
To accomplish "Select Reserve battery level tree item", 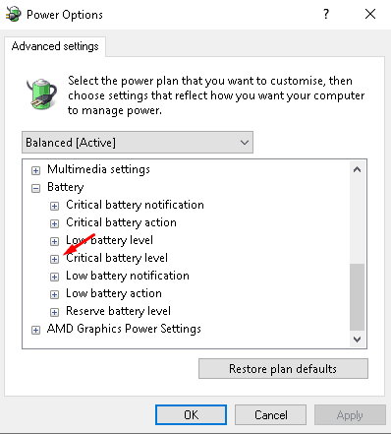I will pos(118,311).
